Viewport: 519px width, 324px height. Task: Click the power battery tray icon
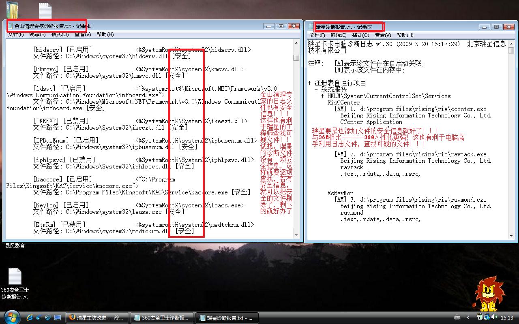coord(480,318)
